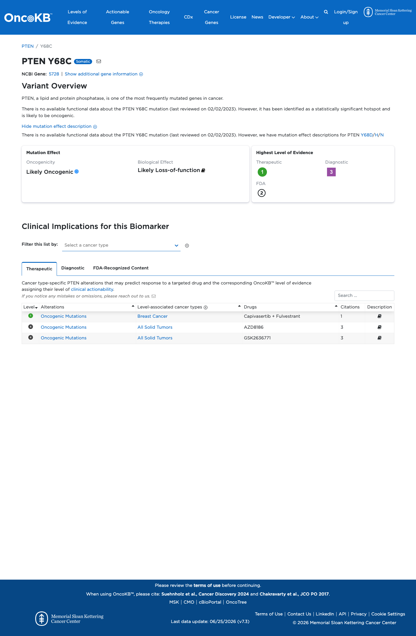Click Login/Sign up
Viewport: 416px width, 636px height.
[346, 17]
